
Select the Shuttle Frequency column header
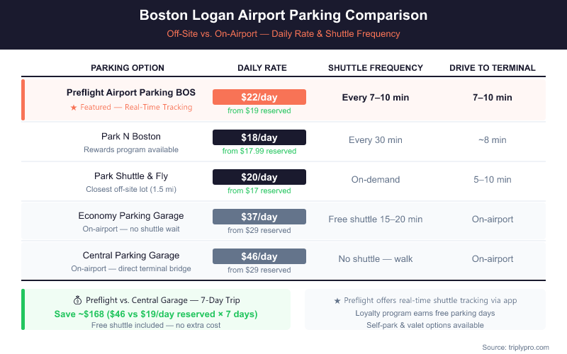[x=376, y=68]
